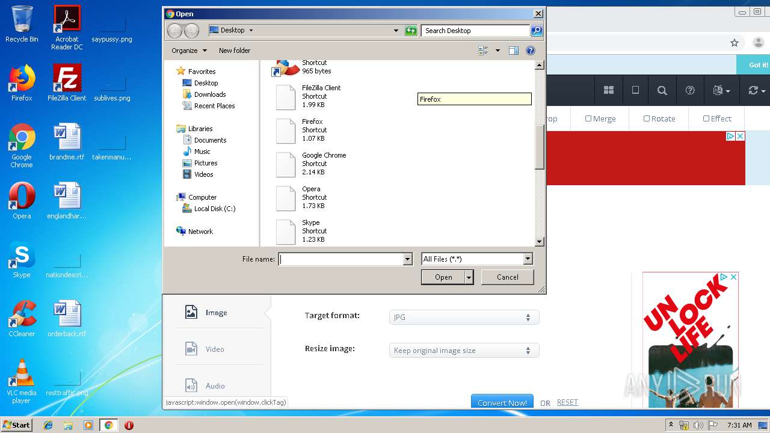
Task: Click New folder button
Action: click(235, 51)
